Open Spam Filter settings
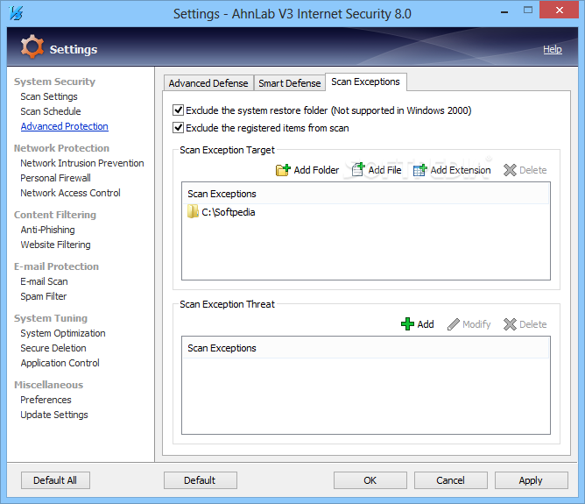The width and height of the screenshot is (585, 504). [x=44, y=296]
